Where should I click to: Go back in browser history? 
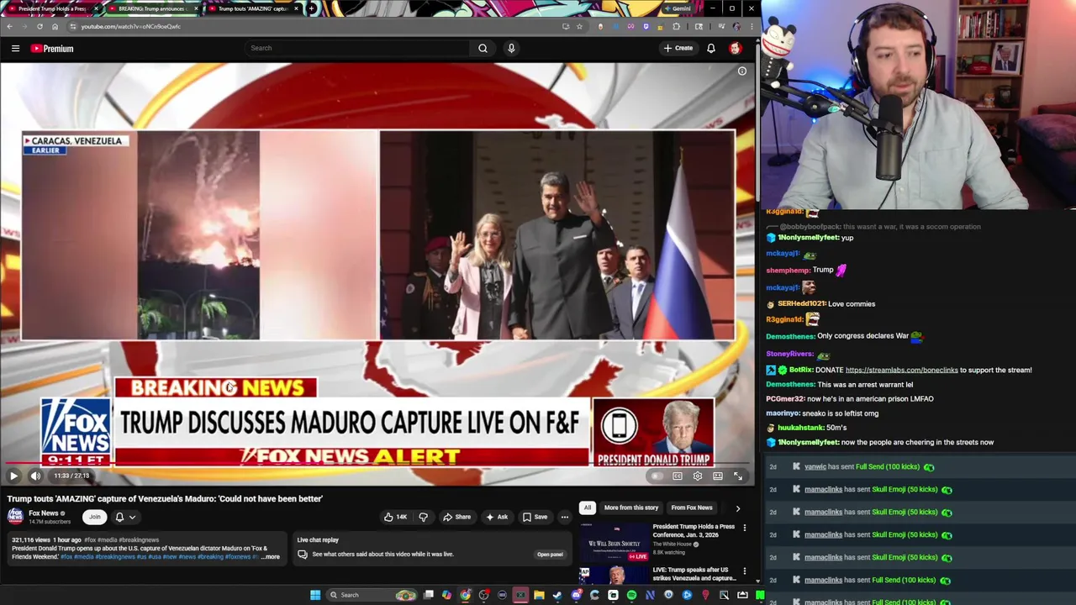point(9,26)
